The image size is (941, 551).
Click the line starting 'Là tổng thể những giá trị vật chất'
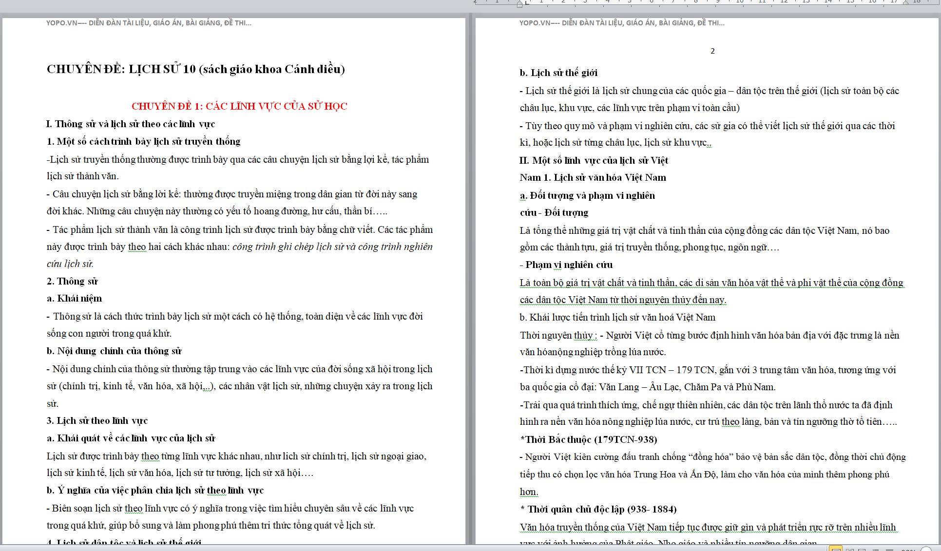tap(705, 231)
